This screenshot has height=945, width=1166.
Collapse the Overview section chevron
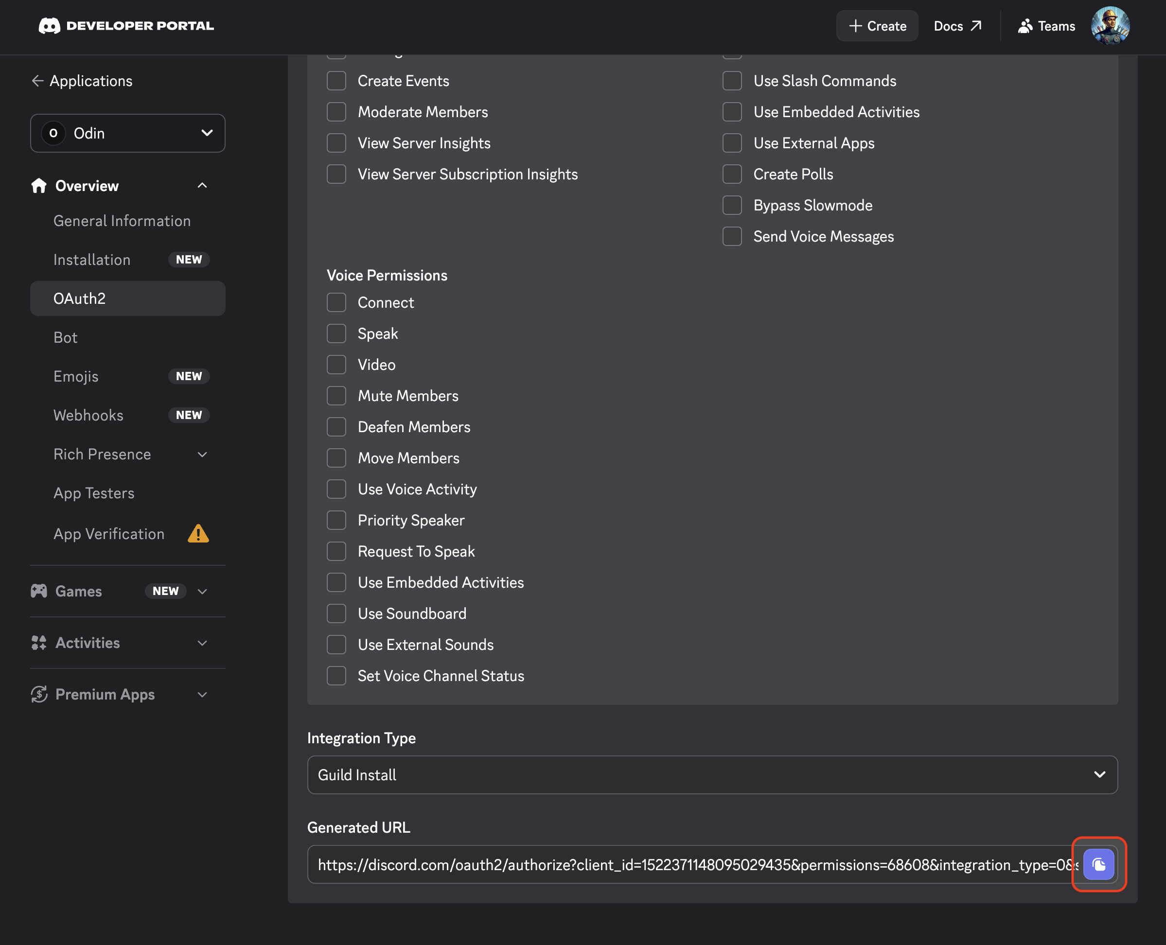click(202, 186)
